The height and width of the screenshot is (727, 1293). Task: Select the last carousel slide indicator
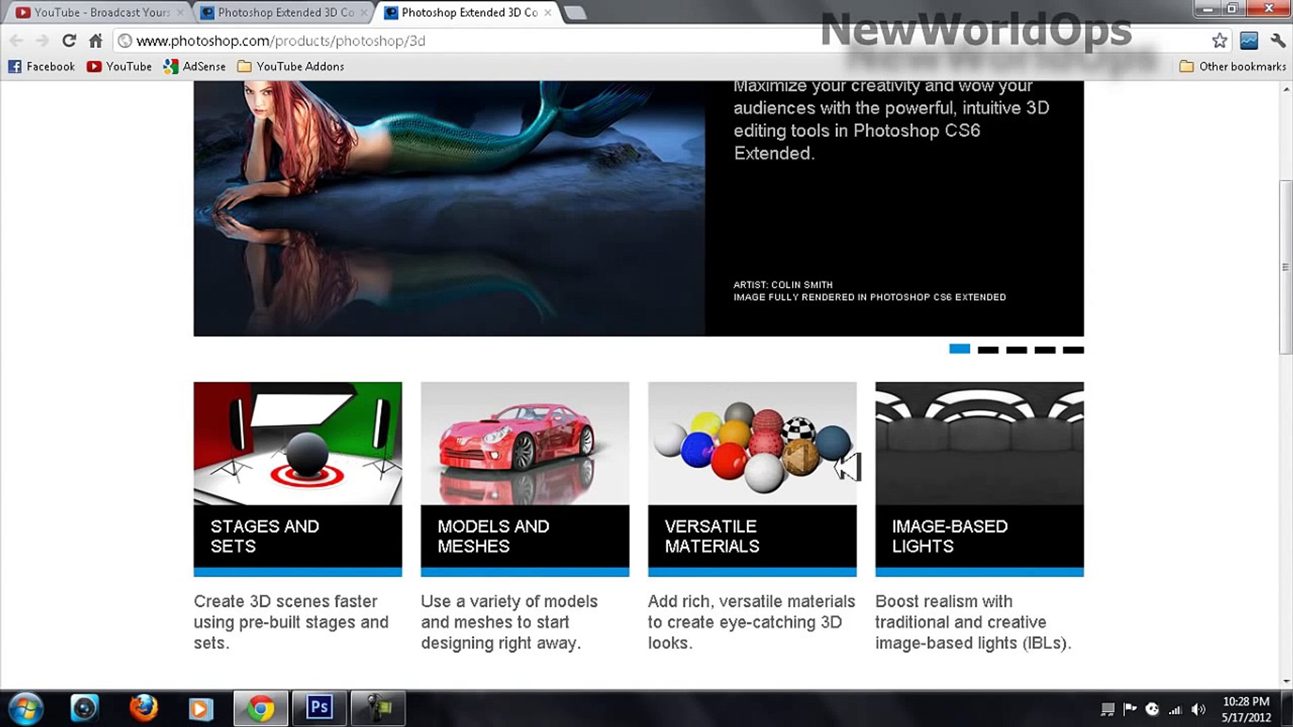coord(1073,350)
